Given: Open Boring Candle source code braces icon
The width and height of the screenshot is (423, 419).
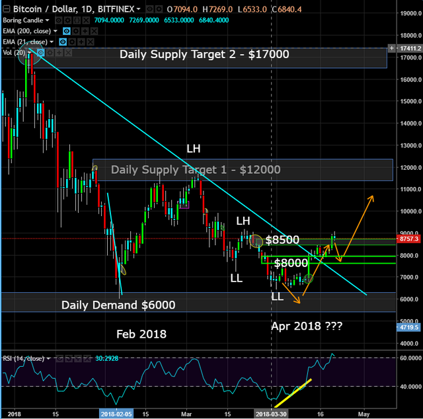Looking at the screenshot, I should click(x=77, y=20).
